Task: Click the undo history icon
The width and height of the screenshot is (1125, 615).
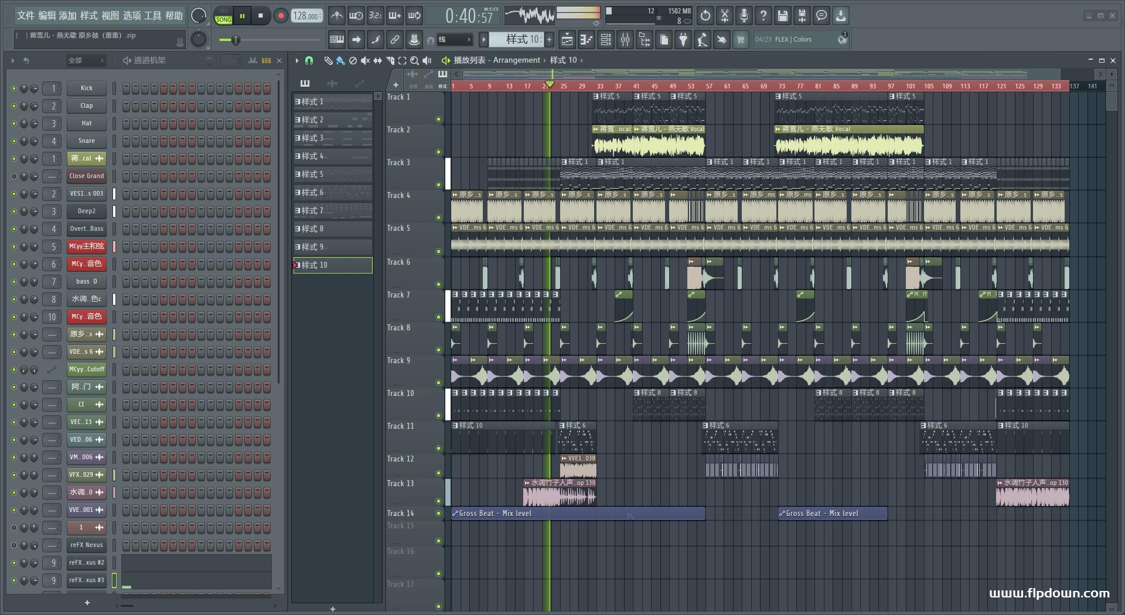Action: tap(705, 16)
